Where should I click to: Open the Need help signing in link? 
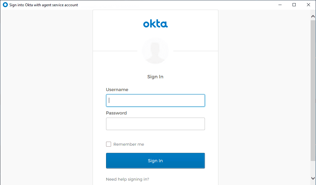(x=127, y=179)
